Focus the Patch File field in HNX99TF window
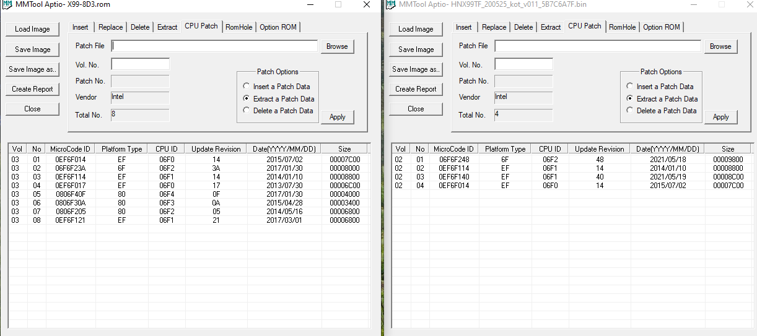This screenshot has width=757, height=336. (598, 46)
